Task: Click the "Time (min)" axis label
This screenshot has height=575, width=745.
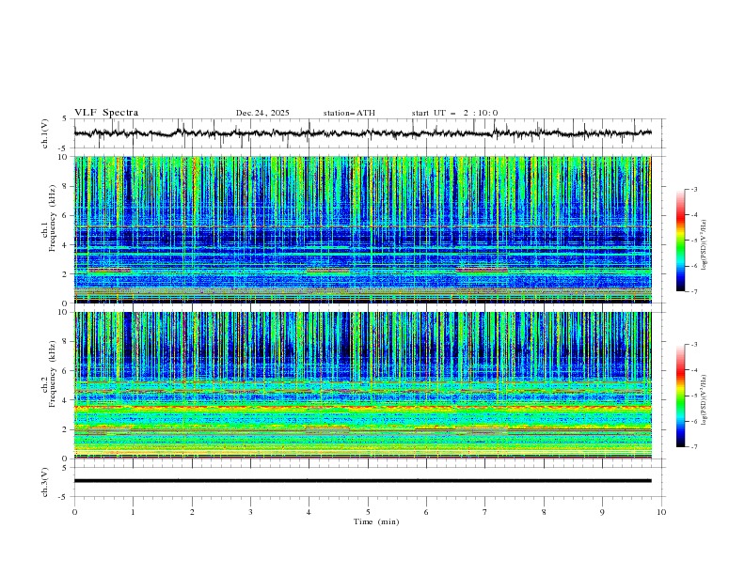Action: 376,521
